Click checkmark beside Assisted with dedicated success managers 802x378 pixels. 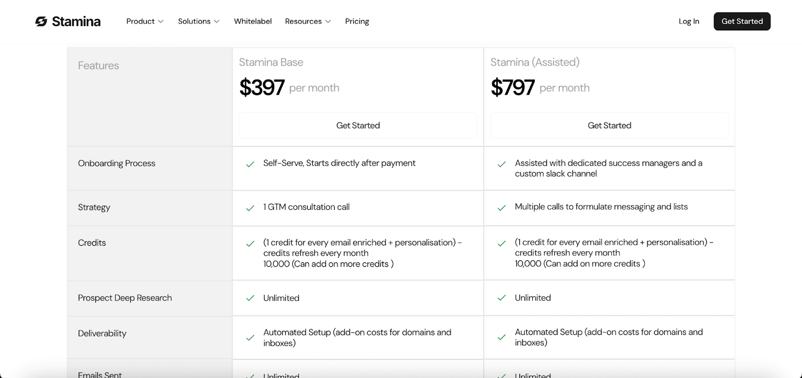pyautogui.click(x=501, y=164)
